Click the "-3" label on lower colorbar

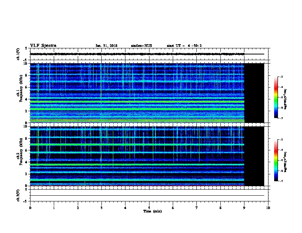281,140
